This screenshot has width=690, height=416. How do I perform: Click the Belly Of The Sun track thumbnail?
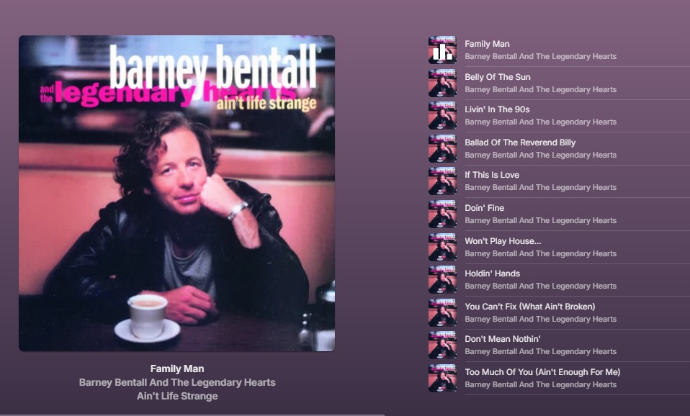442,83
